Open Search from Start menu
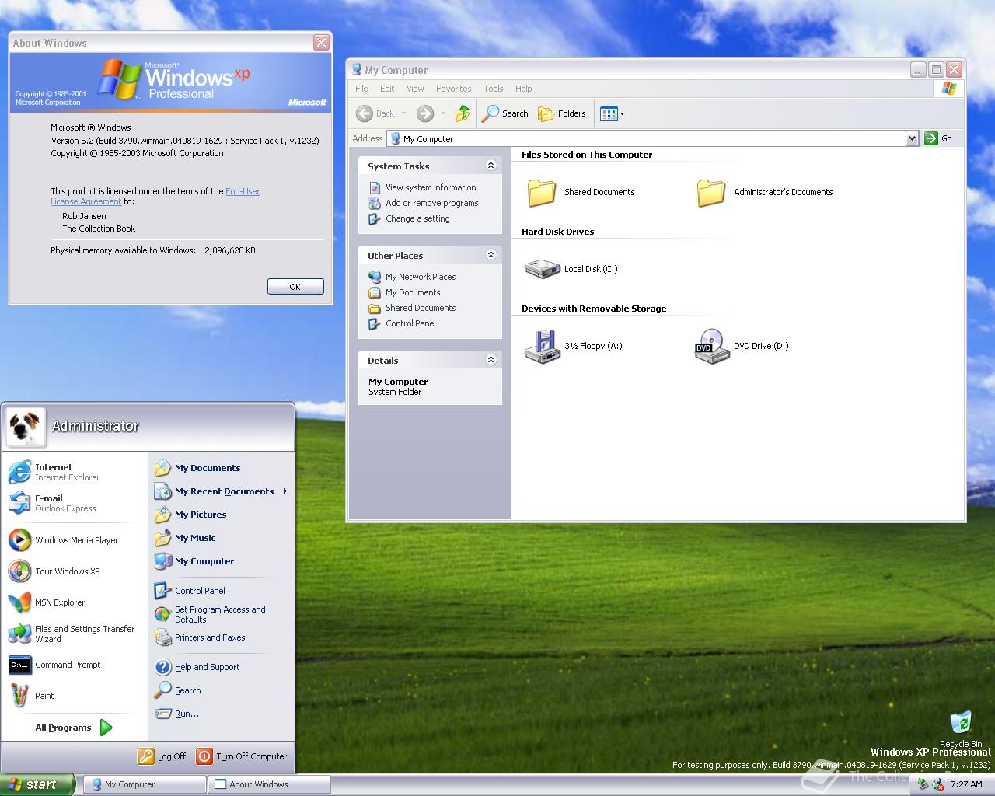 coord(222,690)
